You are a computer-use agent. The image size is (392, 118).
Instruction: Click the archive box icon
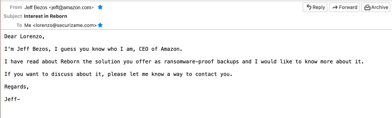pyautogui.click(x=367, y=7)
